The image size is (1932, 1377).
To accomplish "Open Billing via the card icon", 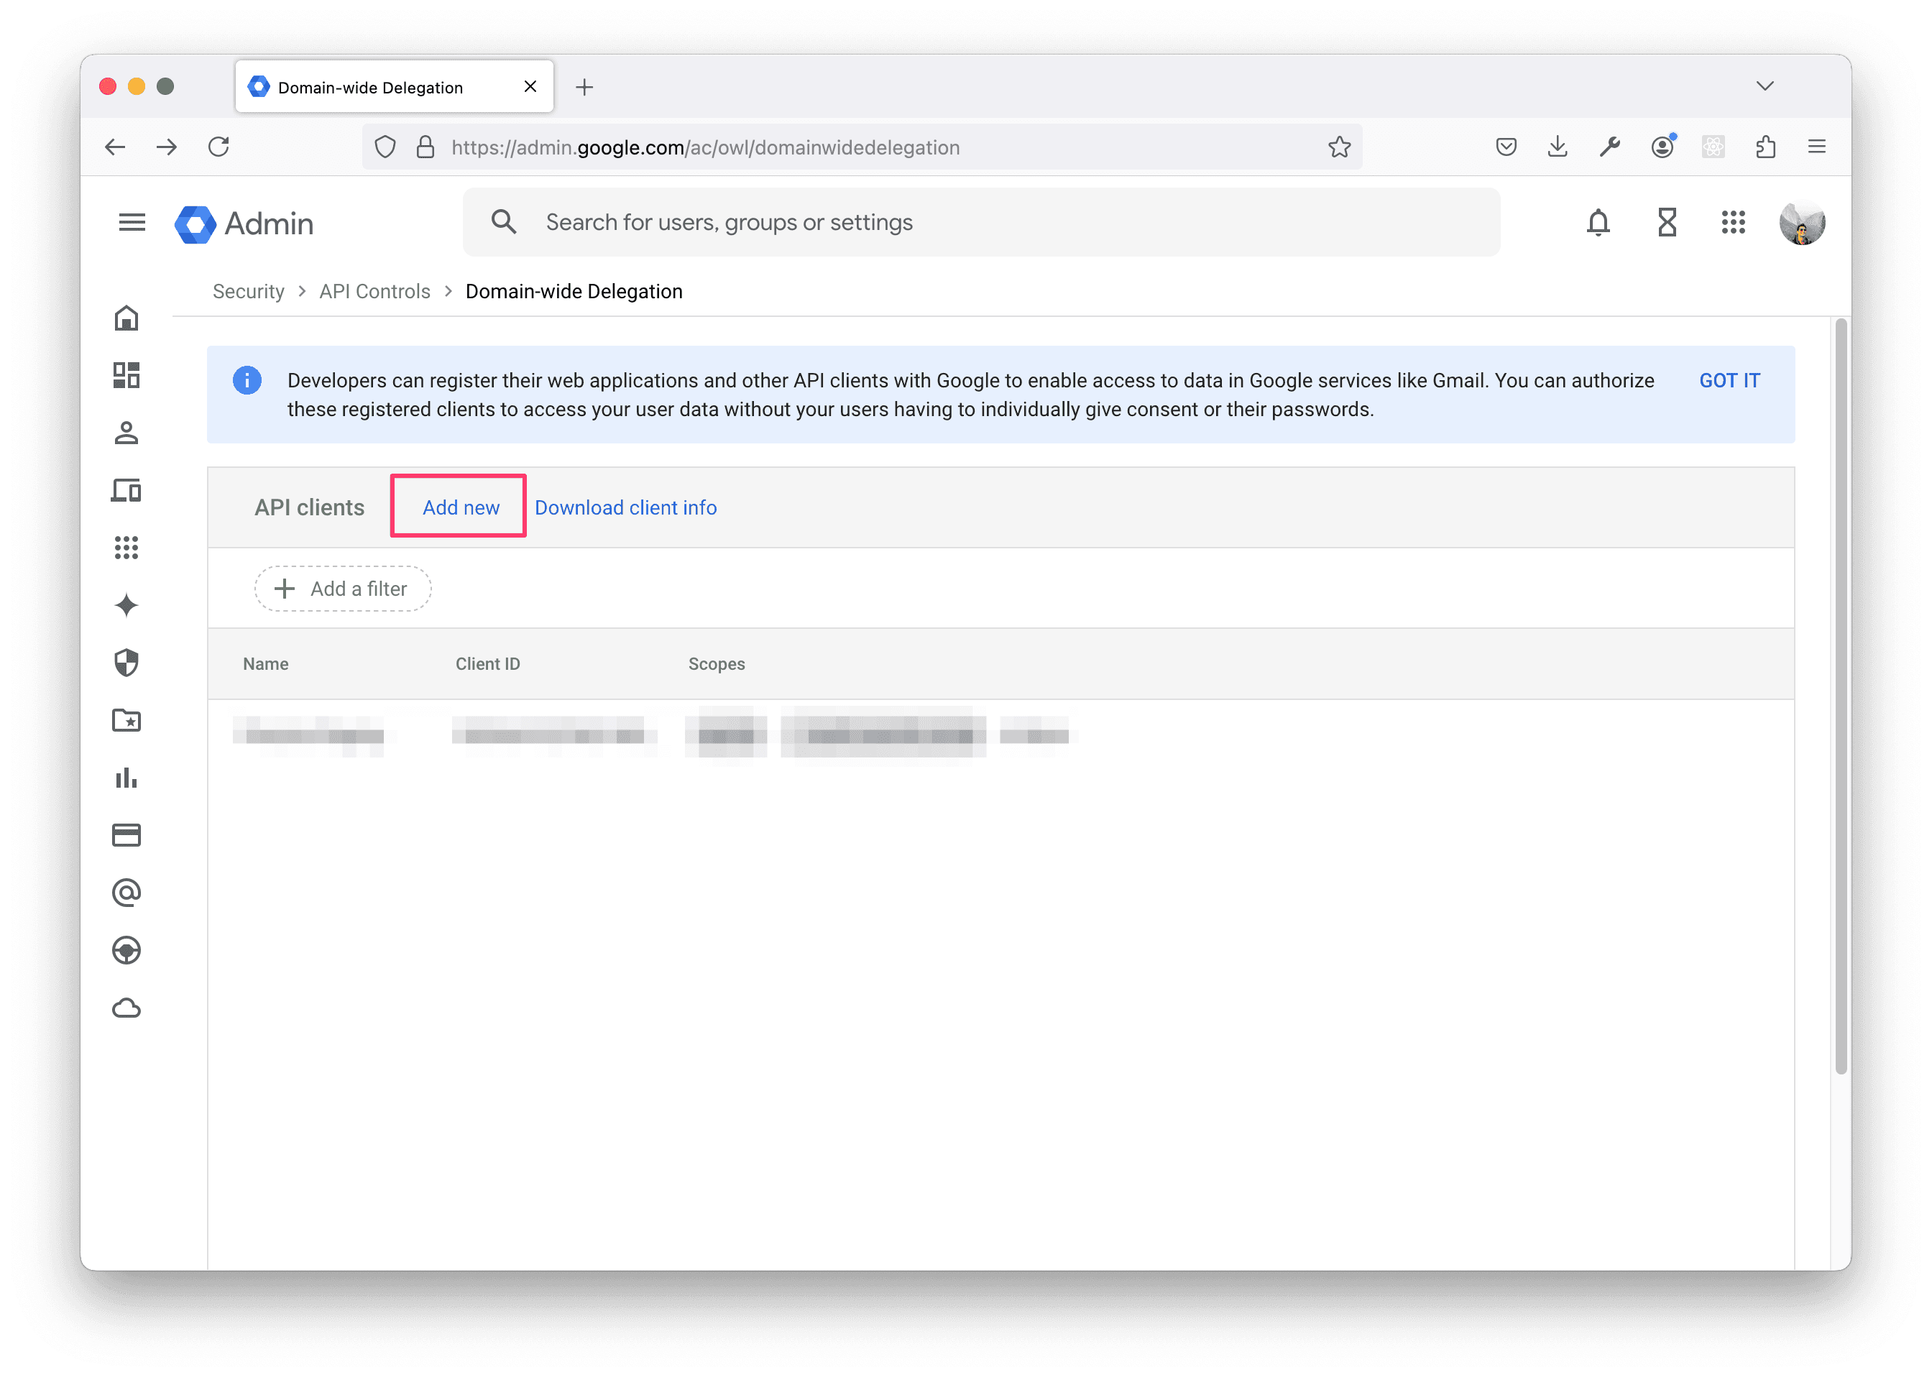I will 126,834.
